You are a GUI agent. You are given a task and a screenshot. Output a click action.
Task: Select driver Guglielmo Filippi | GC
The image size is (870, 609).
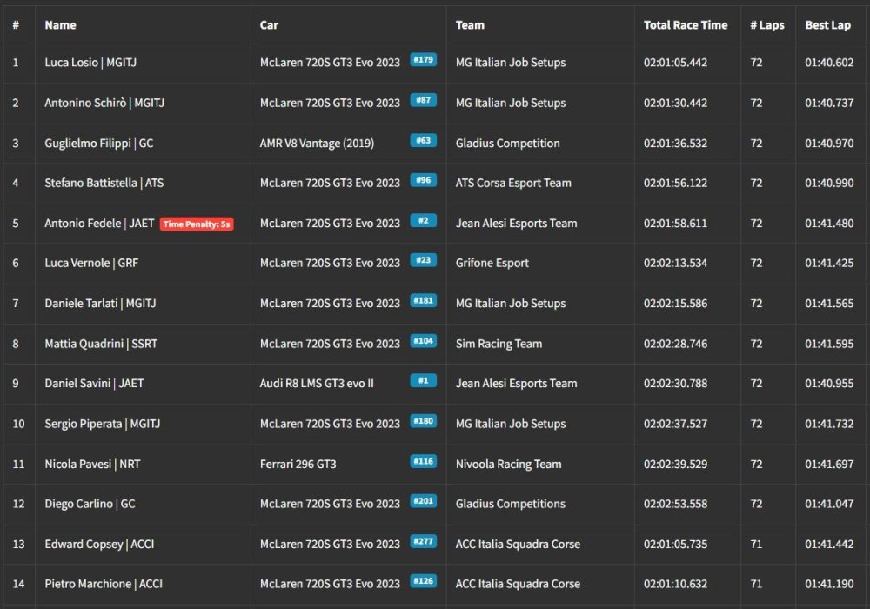coord(99,143)
